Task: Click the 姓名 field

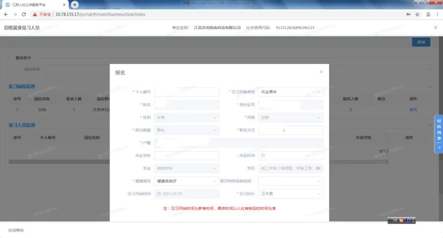Action: 187,104
